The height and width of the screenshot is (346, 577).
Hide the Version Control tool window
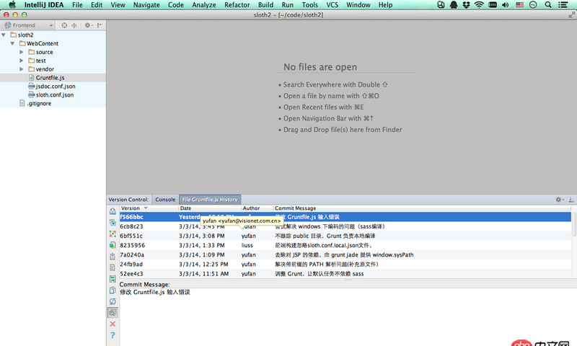(x=571, y=199)
